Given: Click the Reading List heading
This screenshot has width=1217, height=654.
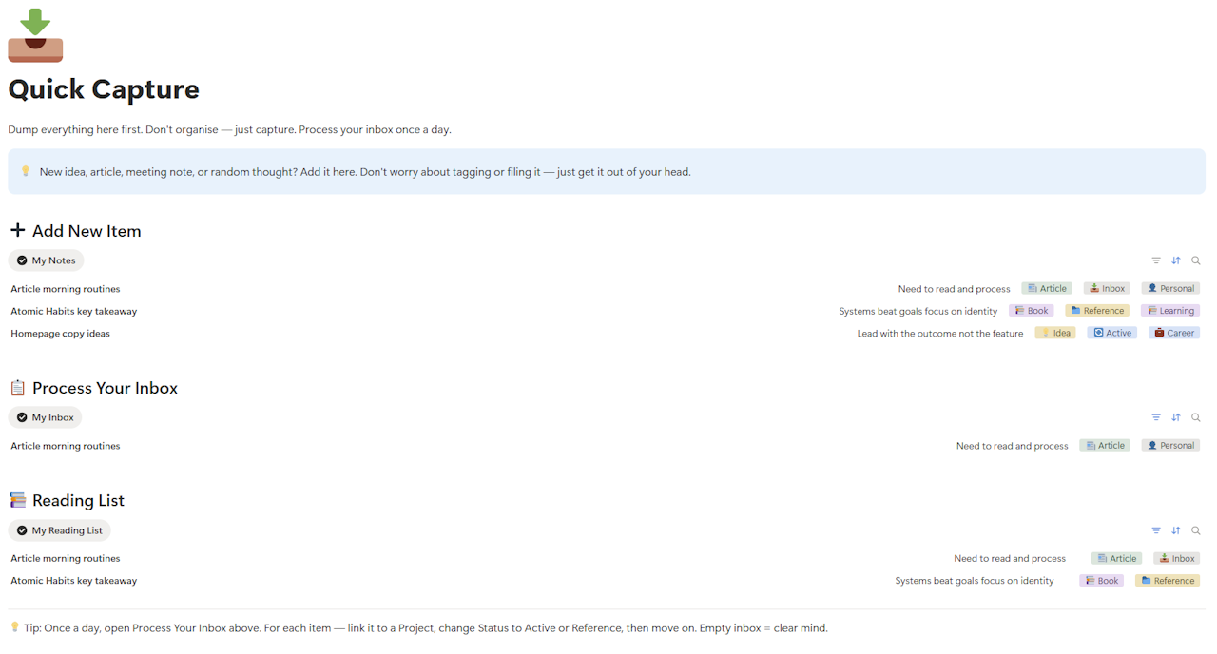Looking at the screenshot, I should 78,501.
